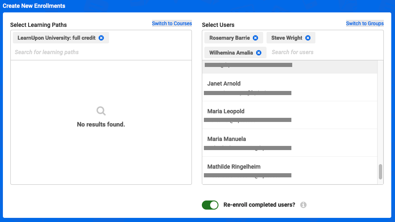This screenshot has width=395, height=222.
Task: Switch to Groups link
Action: (x=365, y=23)
